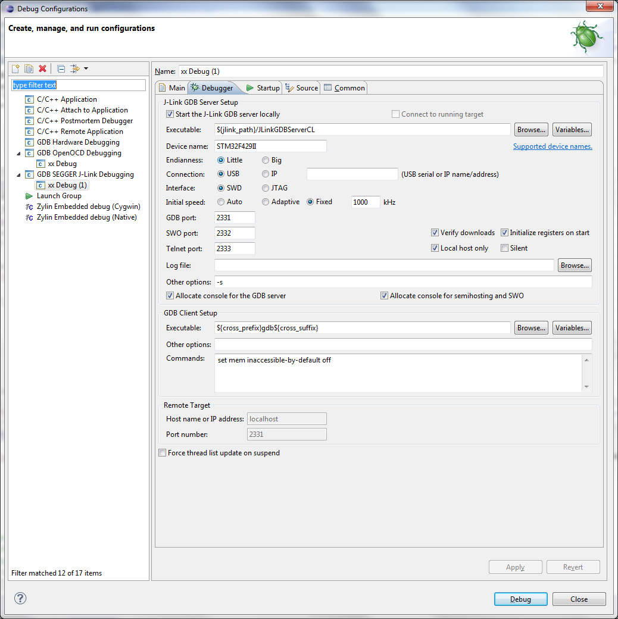Browse for GDB client executable

[531, 328]
